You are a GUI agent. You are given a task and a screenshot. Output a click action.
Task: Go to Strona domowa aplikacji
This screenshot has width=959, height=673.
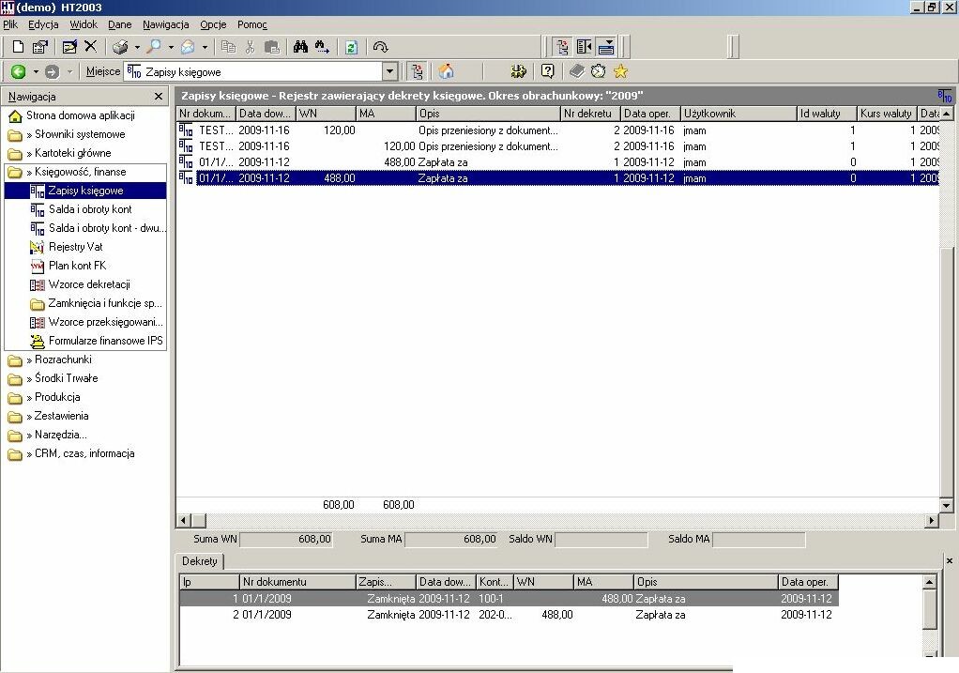point(71,115)
